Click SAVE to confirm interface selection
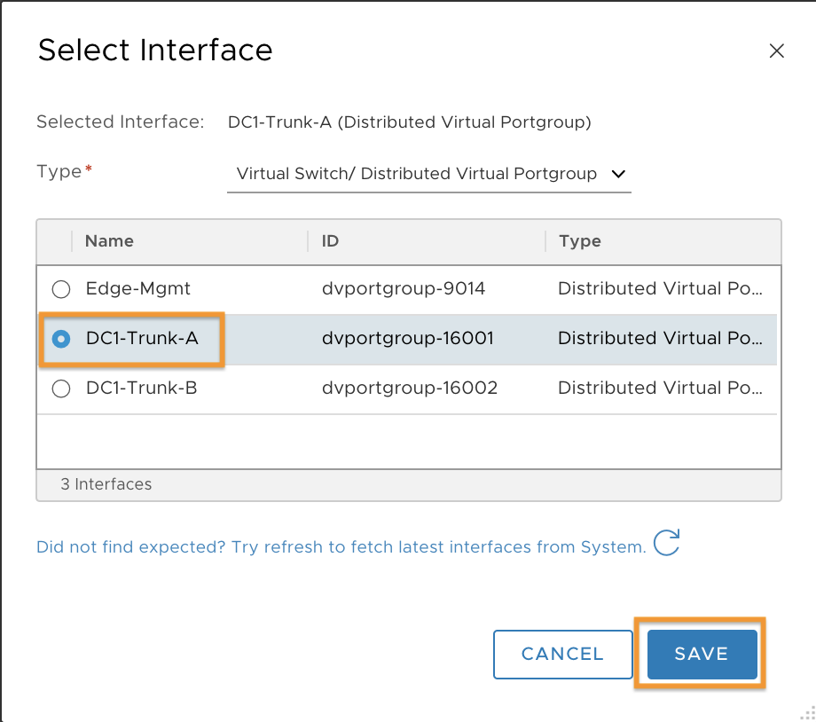The height and width of the screenshot is (722, 816). [x=700, y=654]
